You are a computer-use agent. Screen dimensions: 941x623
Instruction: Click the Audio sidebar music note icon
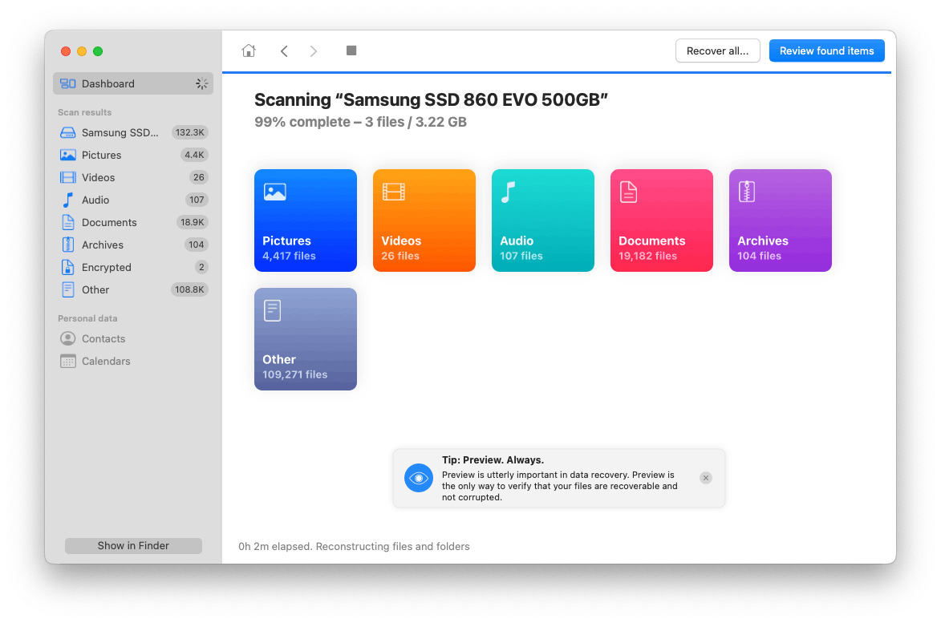68,200
